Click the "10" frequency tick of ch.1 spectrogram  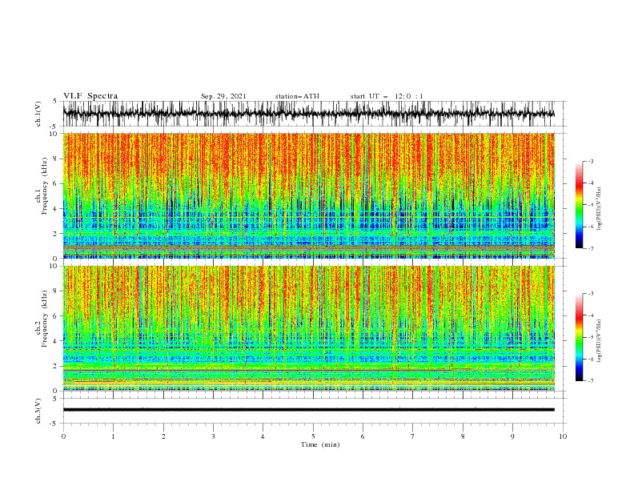pos(54,134)
